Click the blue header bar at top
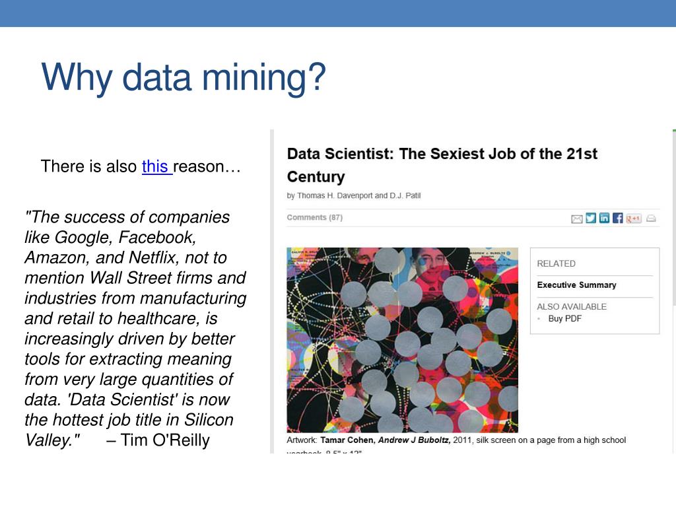Screen dimensions: 676x507 pyautogui.click(x=338, y=13)
